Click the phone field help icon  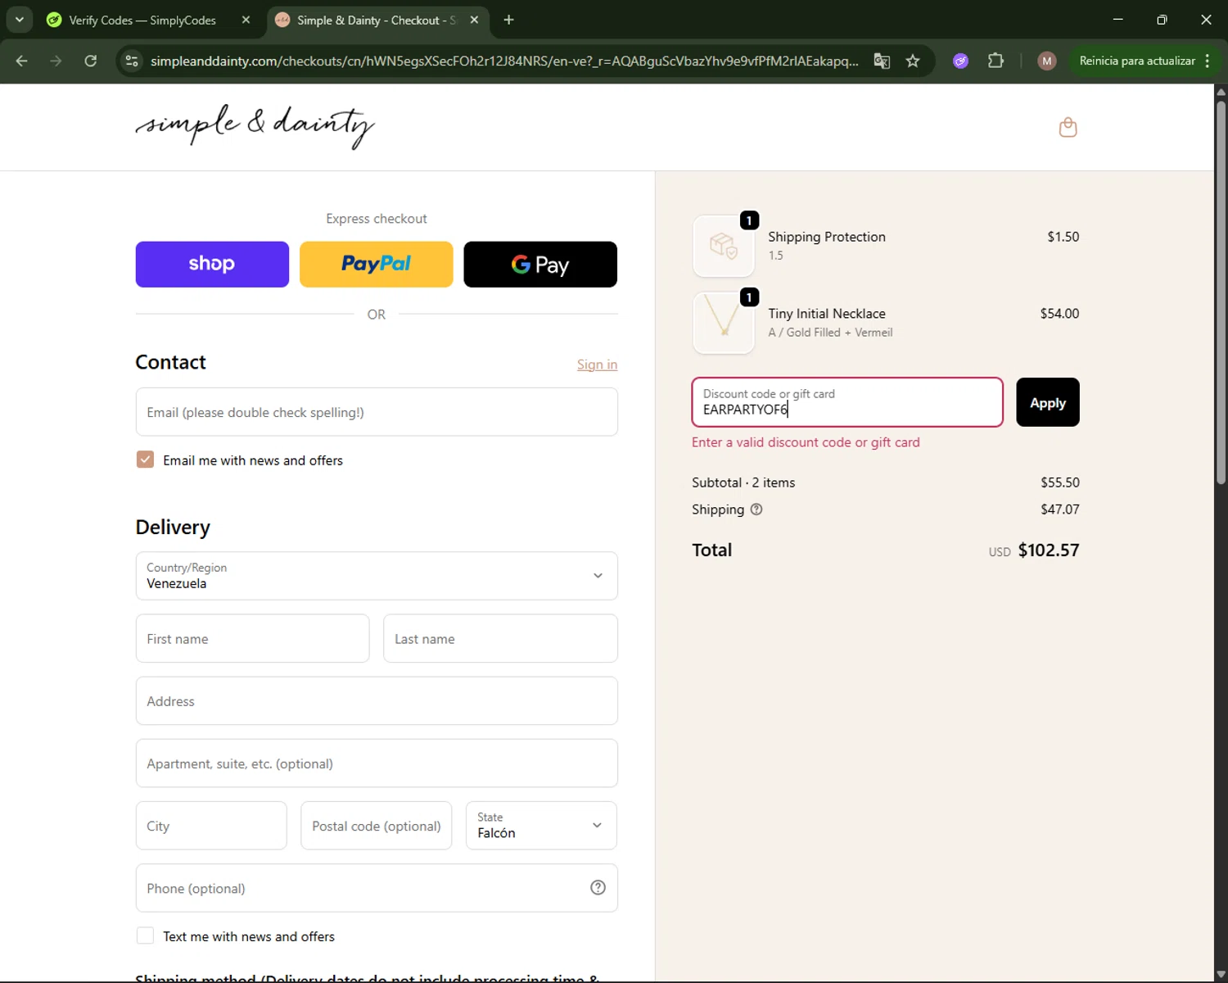tap(598, 887)
